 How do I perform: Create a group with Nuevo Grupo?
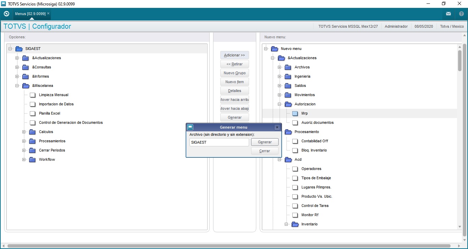[235, 73]
